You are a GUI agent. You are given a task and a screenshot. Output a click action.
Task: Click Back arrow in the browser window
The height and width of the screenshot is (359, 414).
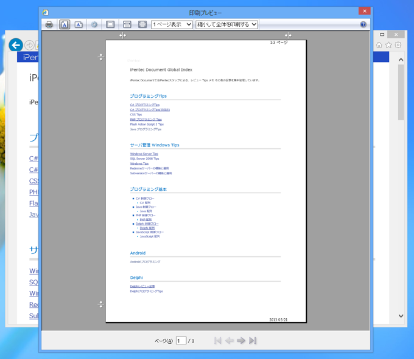(16, 45)
